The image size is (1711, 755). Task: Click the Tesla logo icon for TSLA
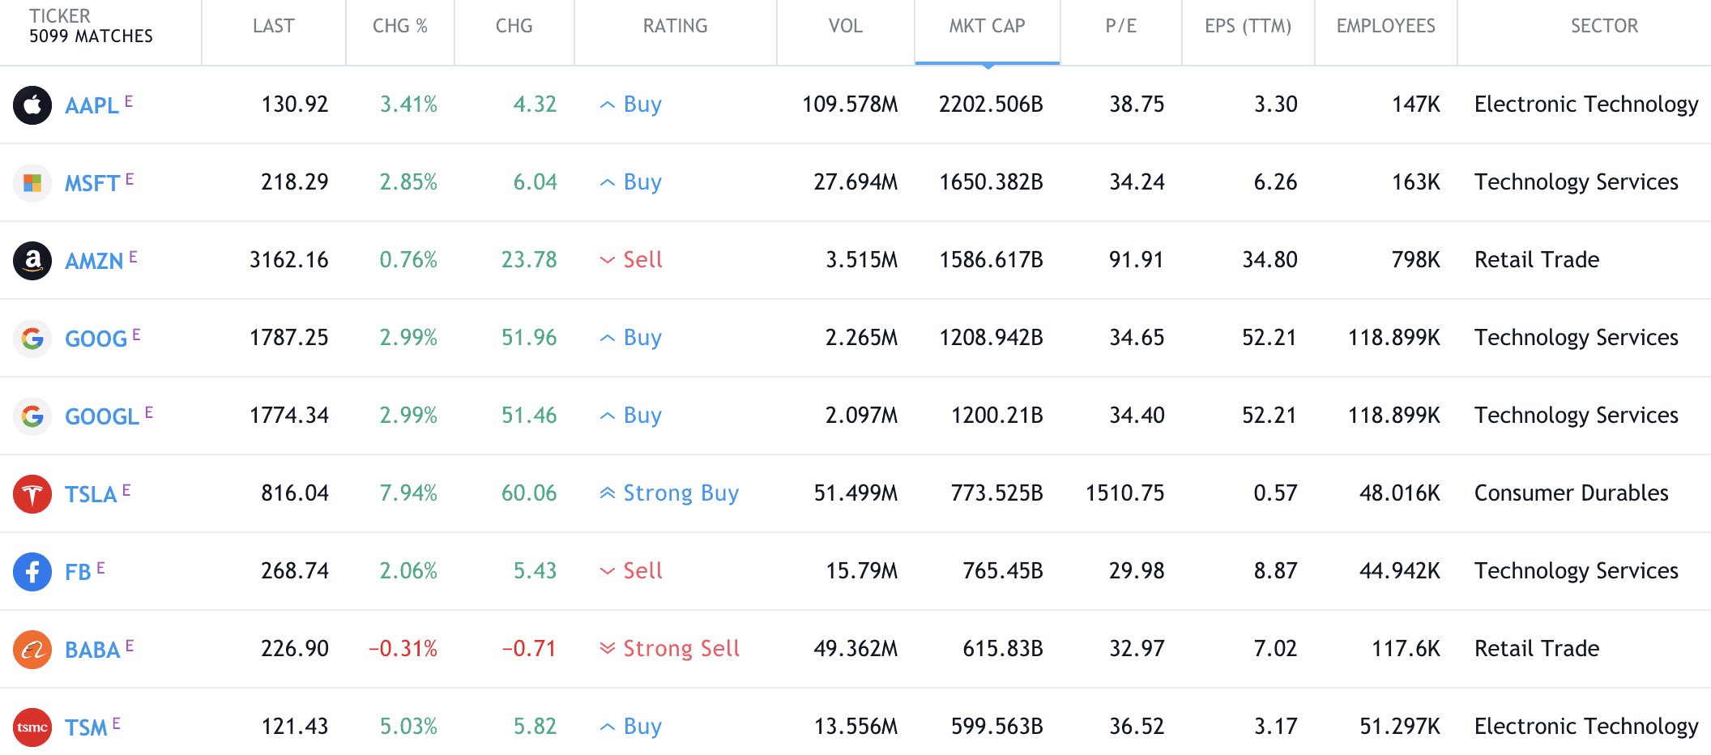pyautogui.click(x=32, y=493)
